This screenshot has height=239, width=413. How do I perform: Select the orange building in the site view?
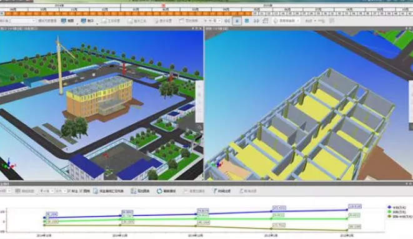pos(99,99)
